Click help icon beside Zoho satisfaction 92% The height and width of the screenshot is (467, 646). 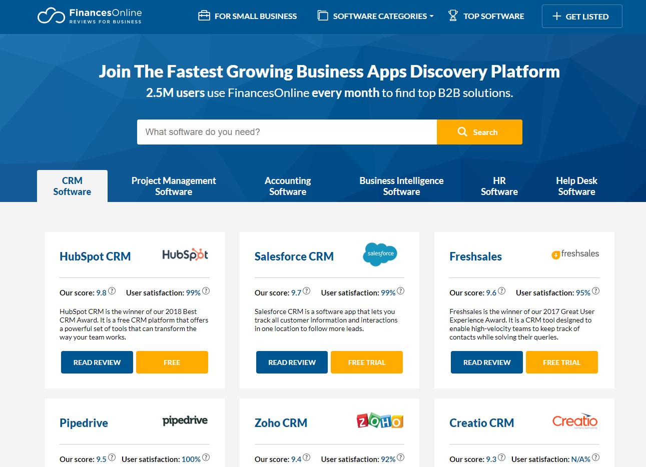(x=401, y=457)
